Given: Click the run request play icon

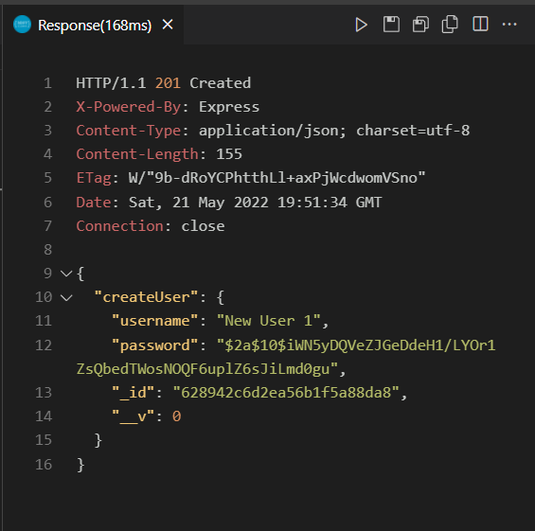Looking at the screenshot, I should coord(361,25).
